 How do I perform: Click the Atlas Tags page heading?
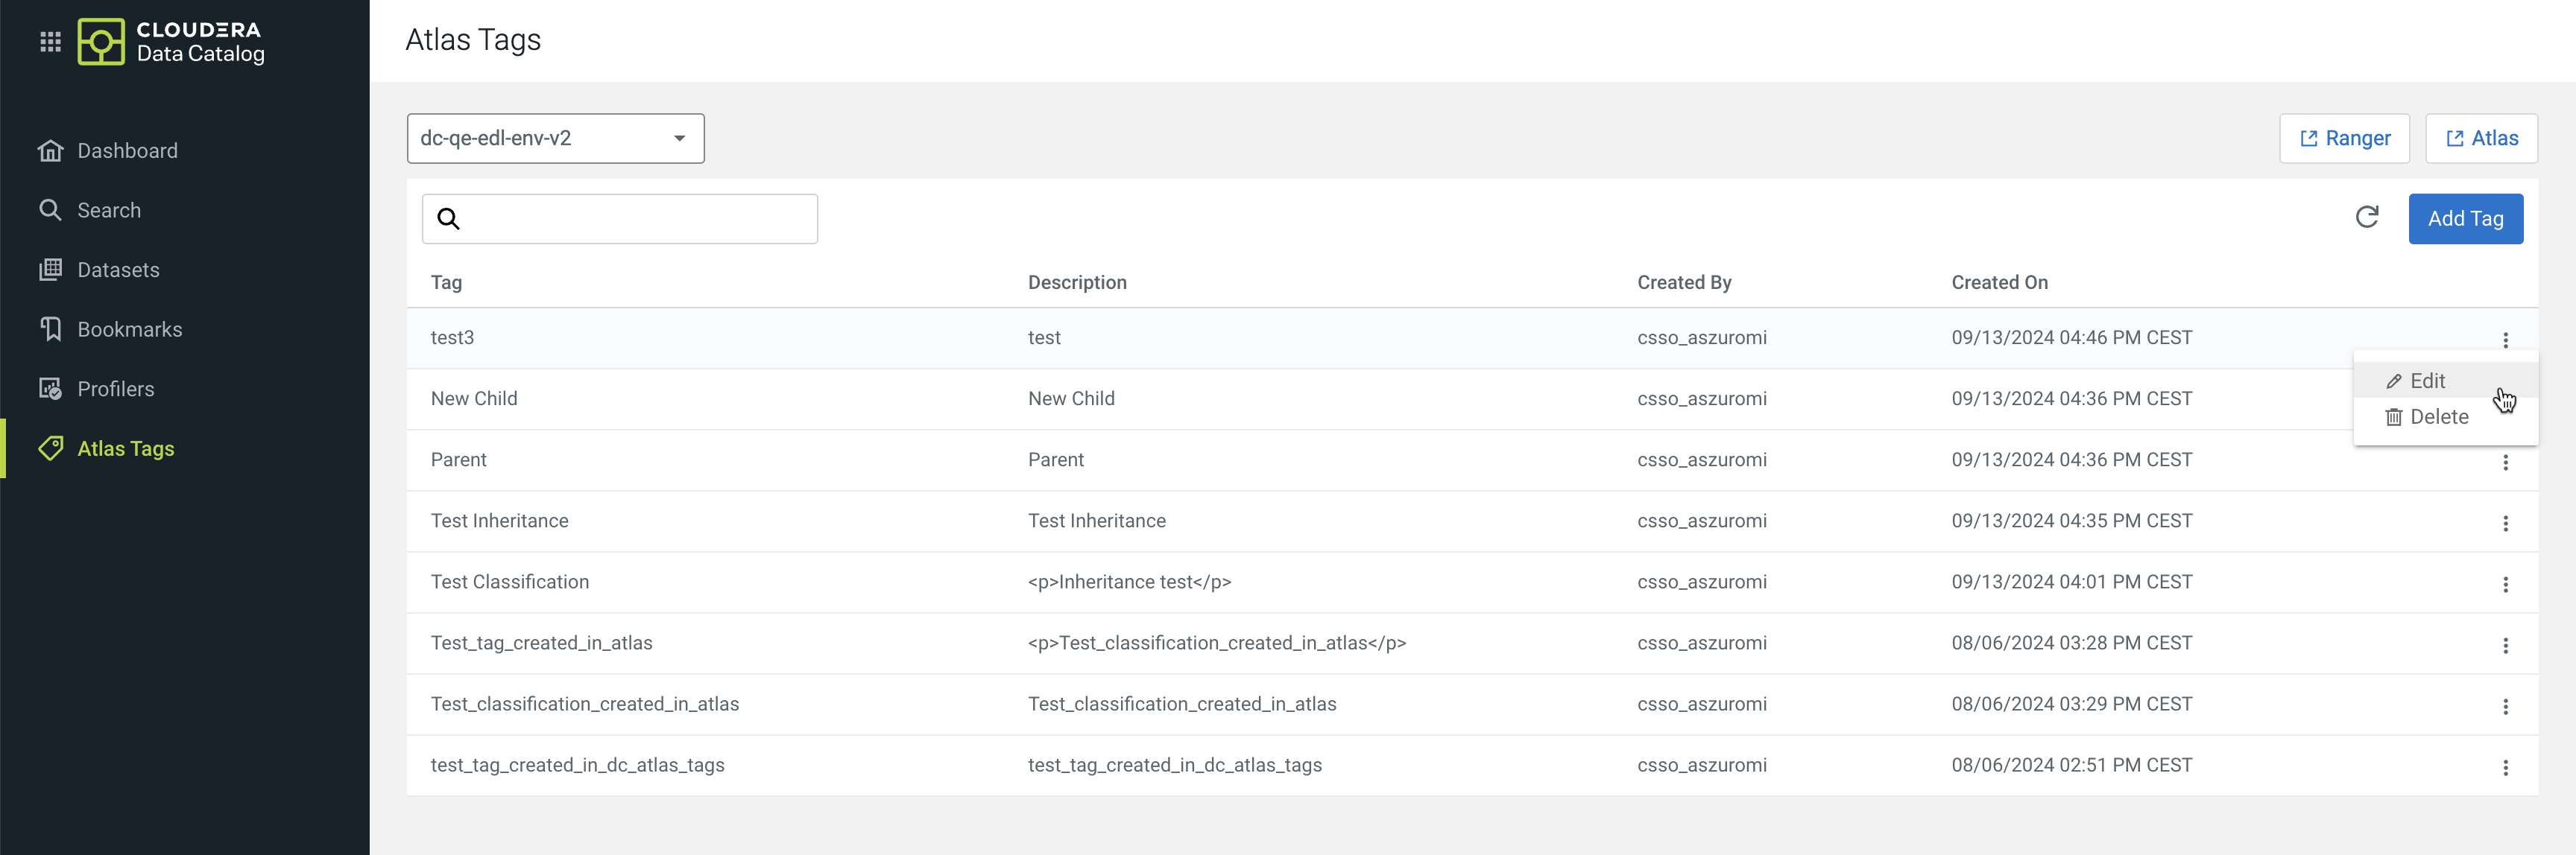click(473, 40)
